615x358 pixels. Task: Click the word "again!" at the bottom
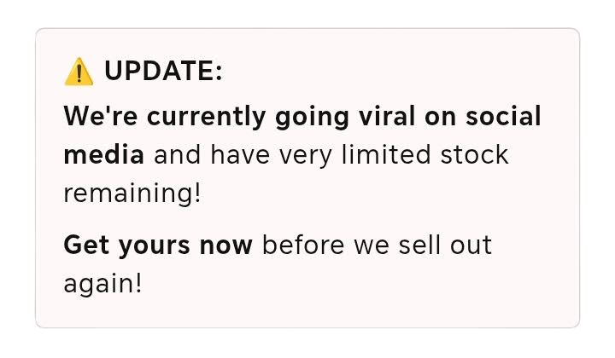pos(102,283)
